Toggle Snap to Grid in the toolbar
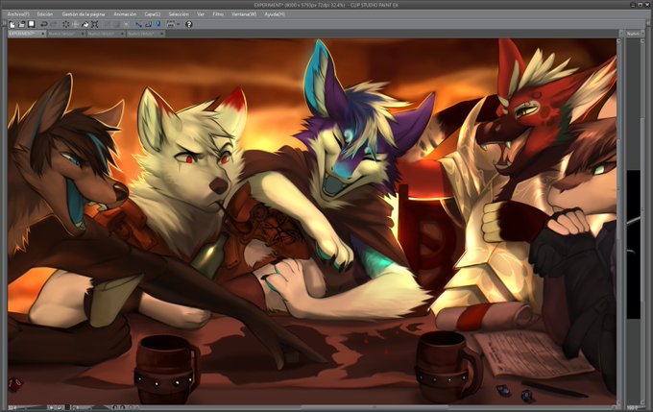The image size is (653, 412). click(x=157, y=25)
